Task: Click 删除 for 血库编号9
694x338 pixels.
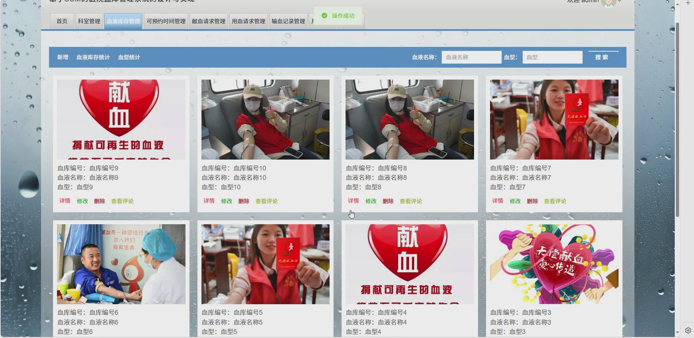Action: 99,201
